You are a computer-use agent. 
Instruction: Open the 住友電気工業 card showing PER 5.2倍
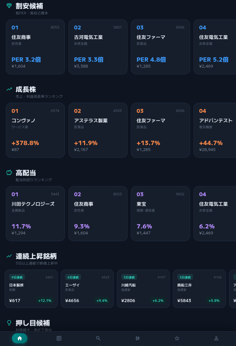[215, 47]
